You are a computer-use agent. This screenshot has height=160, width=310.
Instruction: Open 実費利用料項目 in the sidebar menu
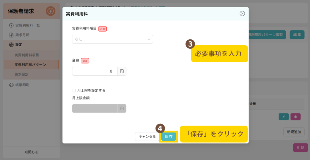pyautogui.click(x=27, y=55)
